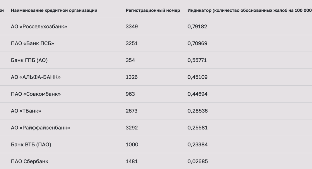Click registration number 3349
Screen dimensions: 312x169
pyautogui.click(x=132, y=27)
